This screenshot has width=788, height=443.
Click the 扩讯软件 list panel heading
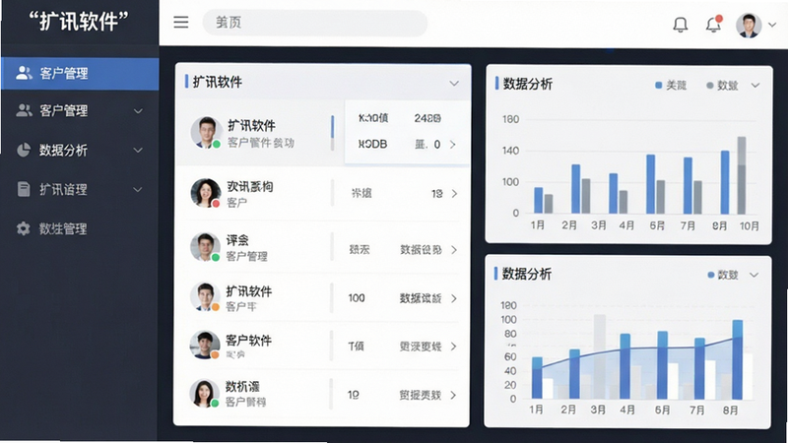(217, 82)
